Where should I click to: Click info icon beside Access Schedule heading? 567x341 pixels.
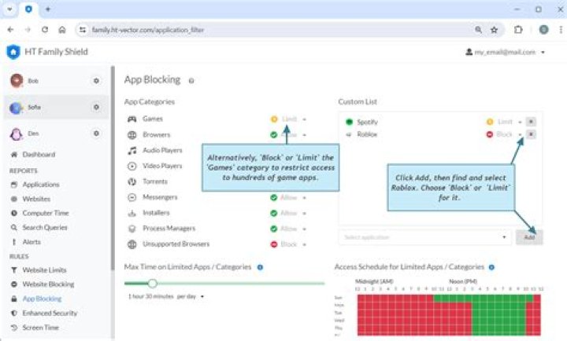pos(491,267)
